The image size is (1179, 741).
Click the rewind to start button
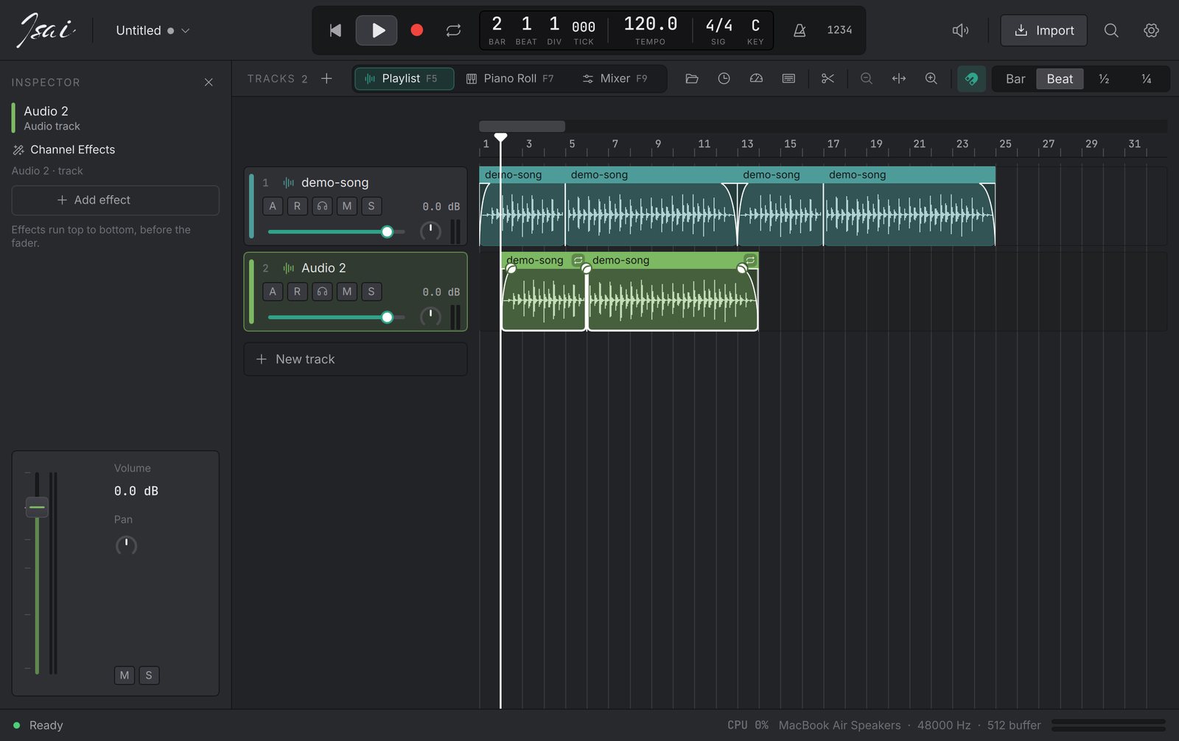click(335, 30)
